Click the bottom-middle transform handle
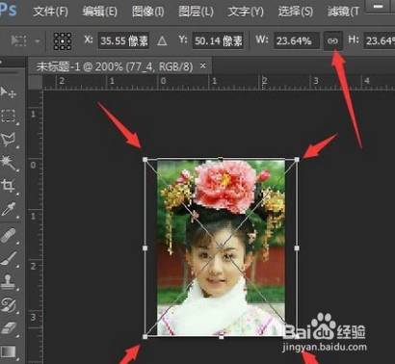Viewport: 395px width, 364px height. click(221, 337)
